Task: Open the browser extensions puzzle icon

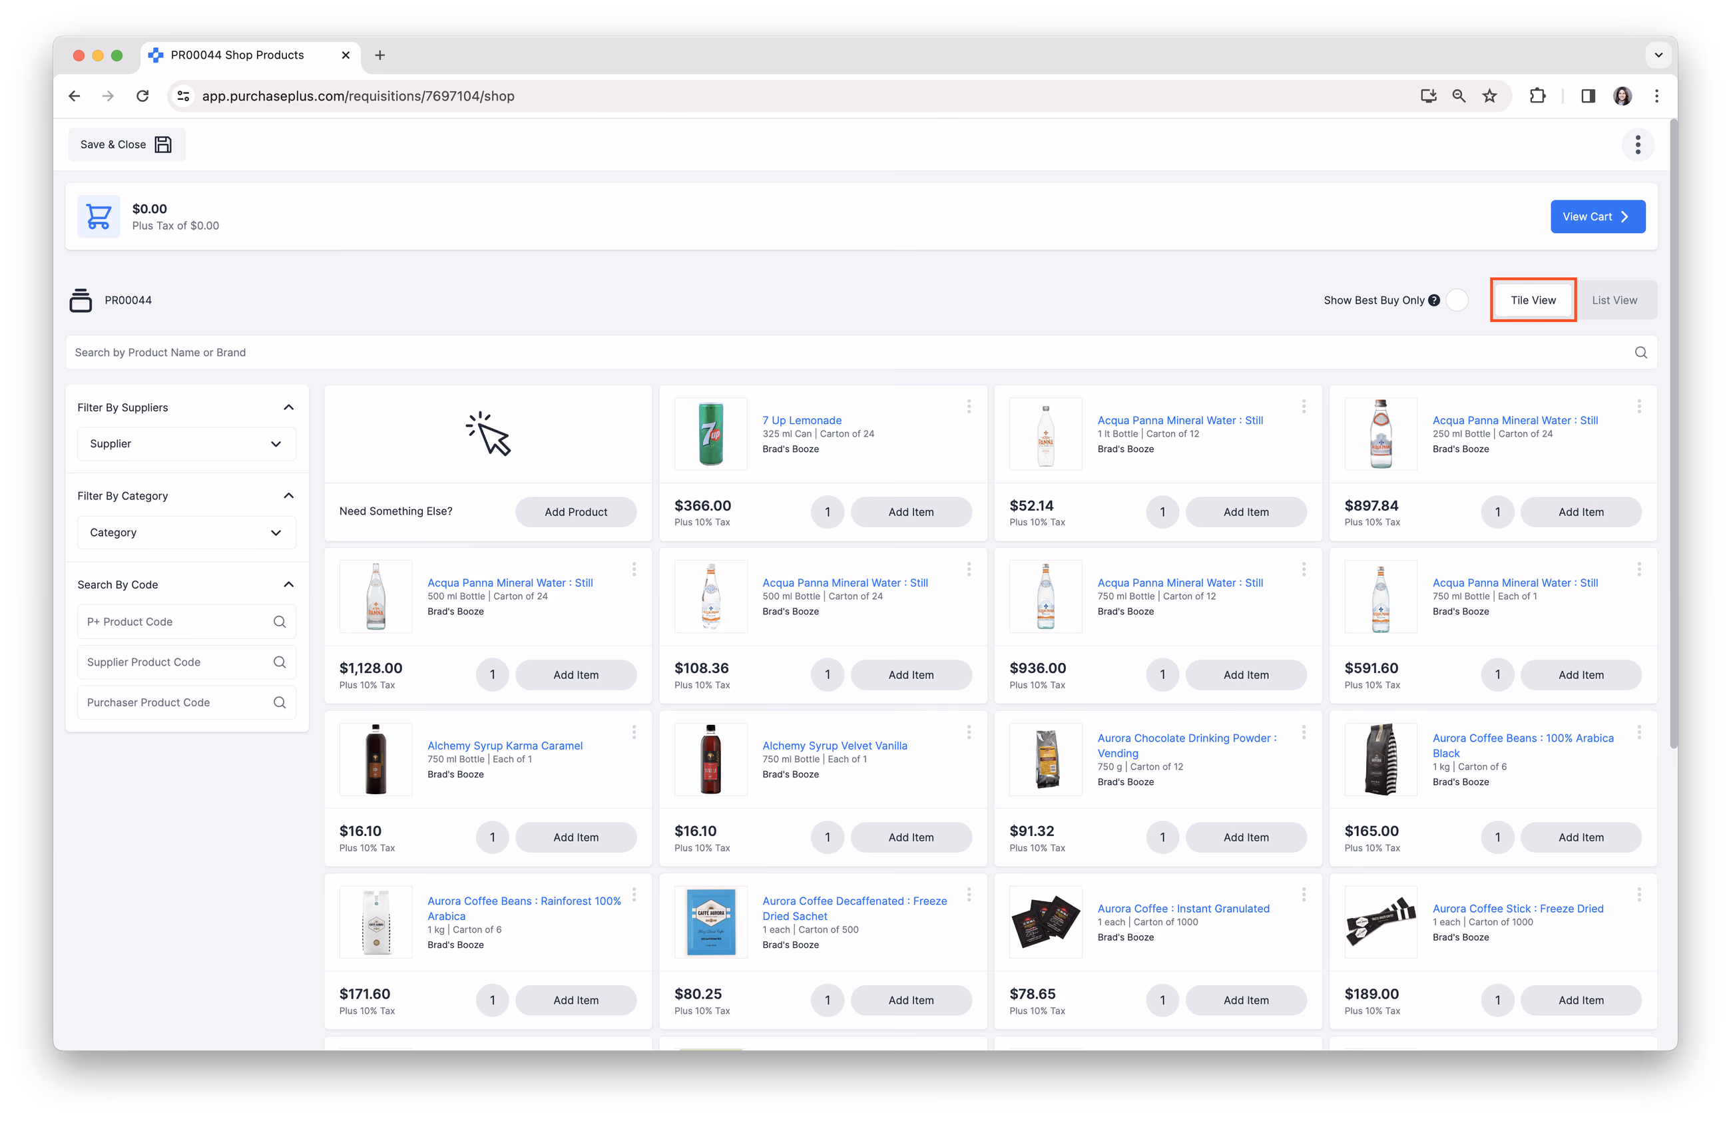Action: tap(1537, 96)
